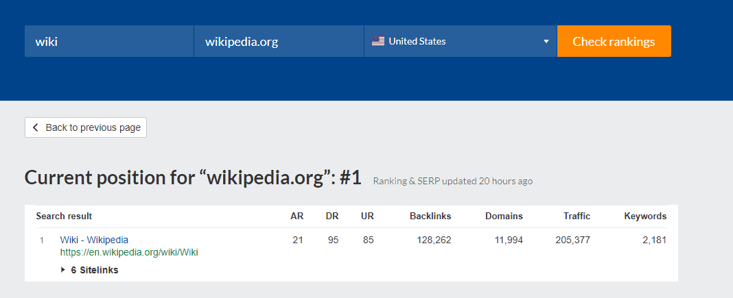Click the back chevron arrow icon
The image size is (733, 298).
[36, 127]
